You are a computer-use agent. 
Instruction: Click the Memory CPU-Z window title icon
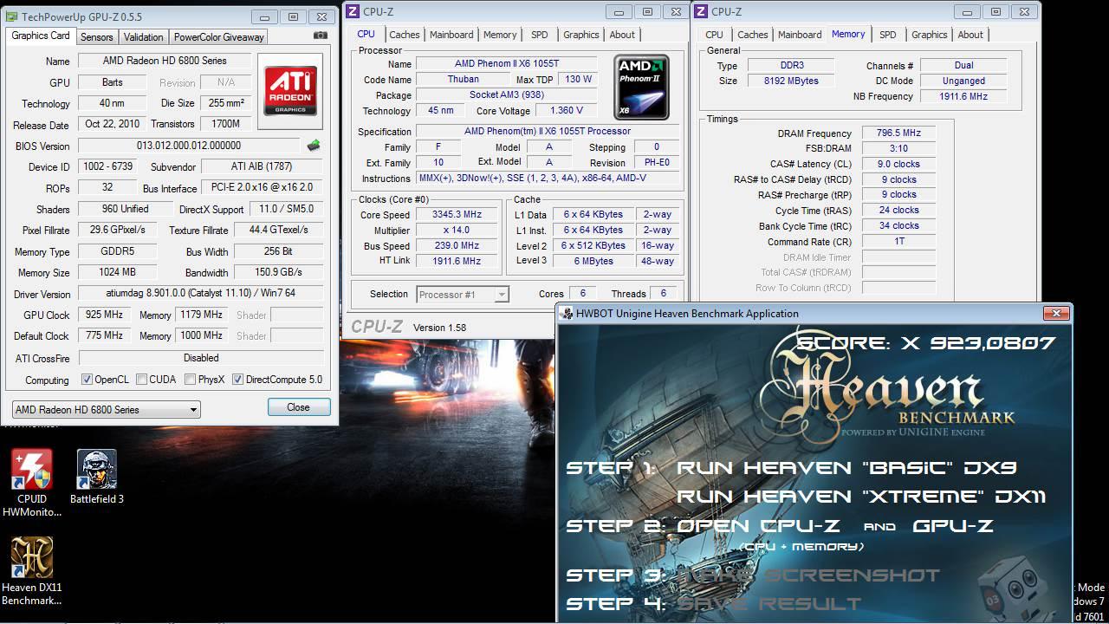pyautogui.click(x=700, y=11)
